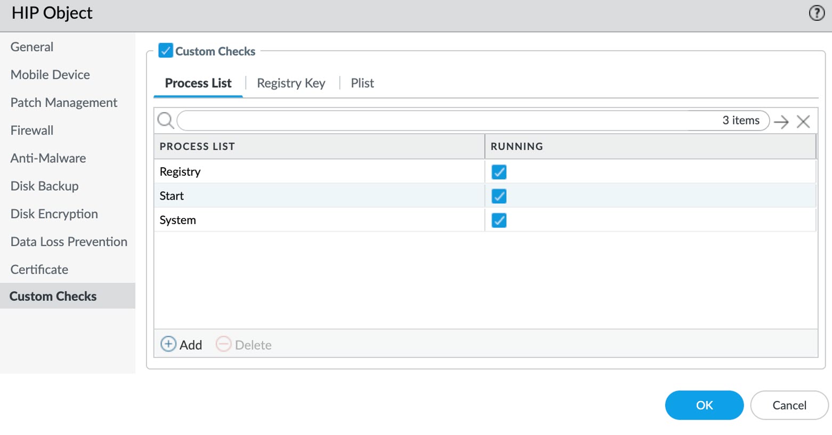832x435 pixels.
Task: Uncheck Running for the Registry process
Action: click(499, 172)
